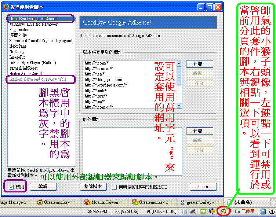The image size is (276, 217).
Task: Click the 編輯 button next to 啓用
Action: (x=43, y=187)
